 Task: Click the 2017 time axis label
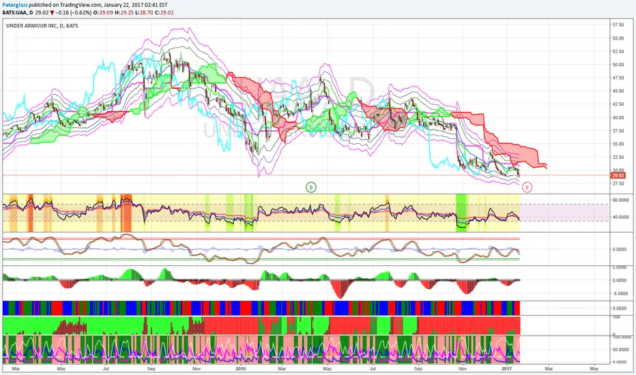click(x=506, y=369)
